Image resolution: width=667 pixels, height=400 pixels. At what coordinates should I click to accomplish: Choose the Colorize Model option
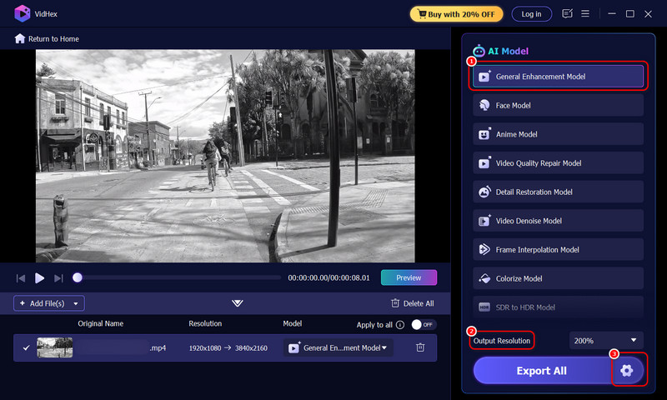(558, 278)
